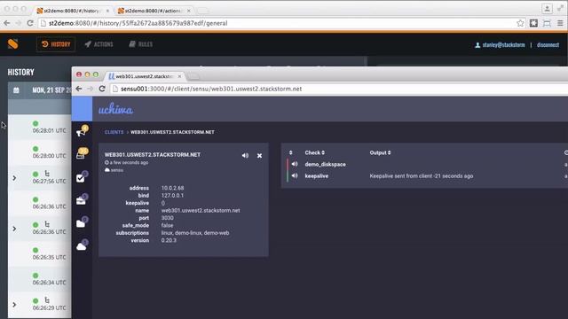Click the MON, 21 SEP date header
The image size is (568, 319).
pyautogui.click(x=51, y=90)
